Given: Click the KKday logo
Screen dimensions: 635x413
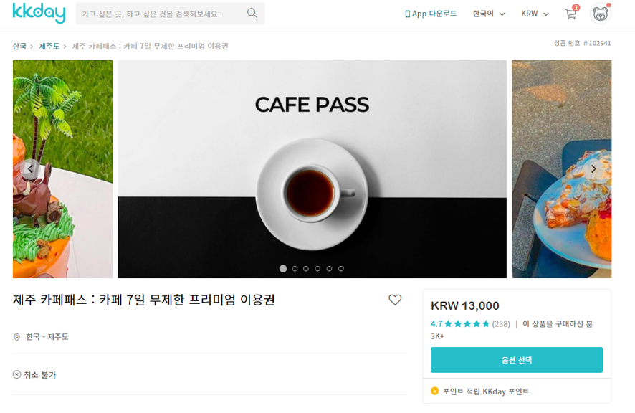Looking at the screenshot, I should 39,13.
